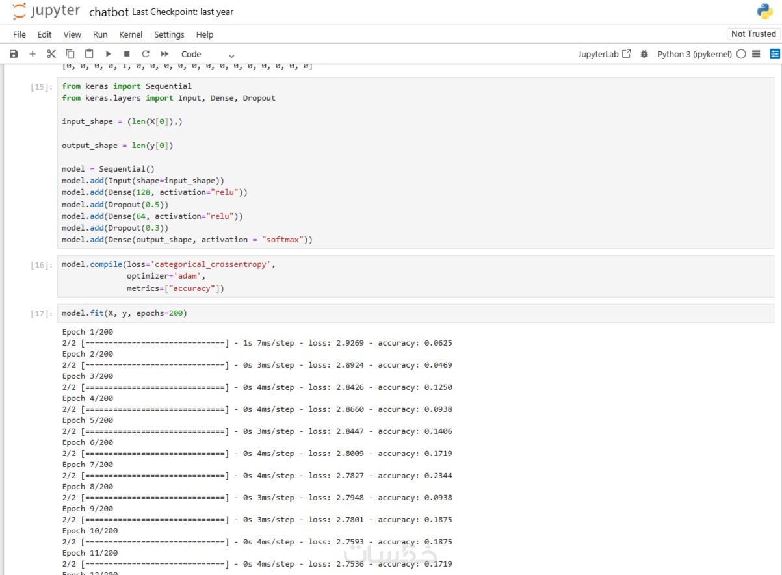Save the notebook with the floppy icon
782x575 pixels.
[14, 54]
